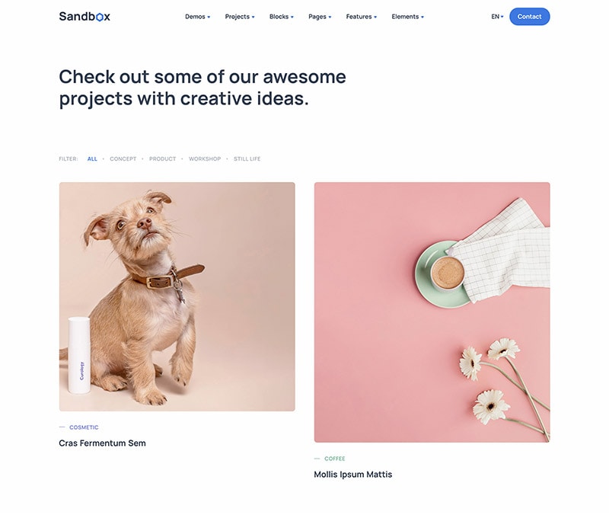This screenshot has height=515, width=609.
Task: Click the COFFEE category label
Action: tap(335, 459)
